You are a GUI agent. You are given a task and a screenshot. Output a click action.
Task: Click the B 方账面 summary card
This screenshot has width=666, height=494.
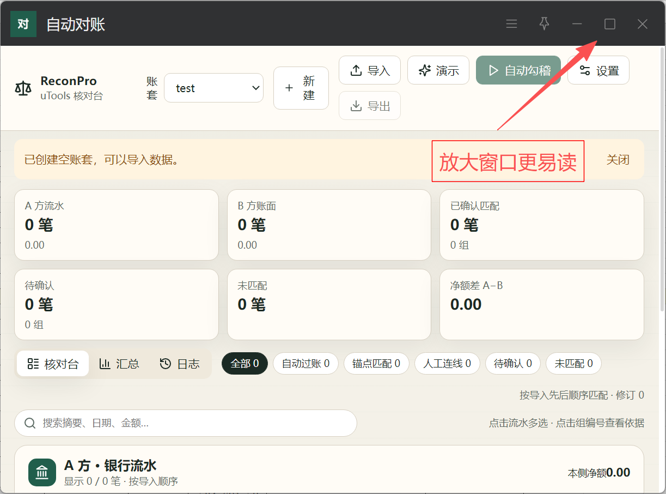click(x=329, y=225)
